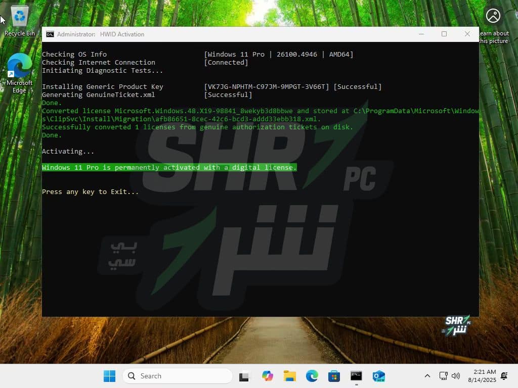Minimize the HWID Activation window
The width and height of the screenshot is (518, 388).
421,34
